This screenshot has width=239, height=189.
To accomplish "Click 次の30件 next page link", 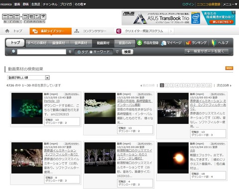I will [224, 86].
